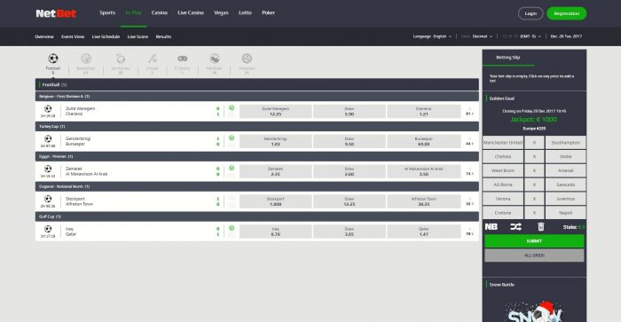Click football icon beside Iraq match
The height and width of the screenshot is (322, 621).
(48, 229)
